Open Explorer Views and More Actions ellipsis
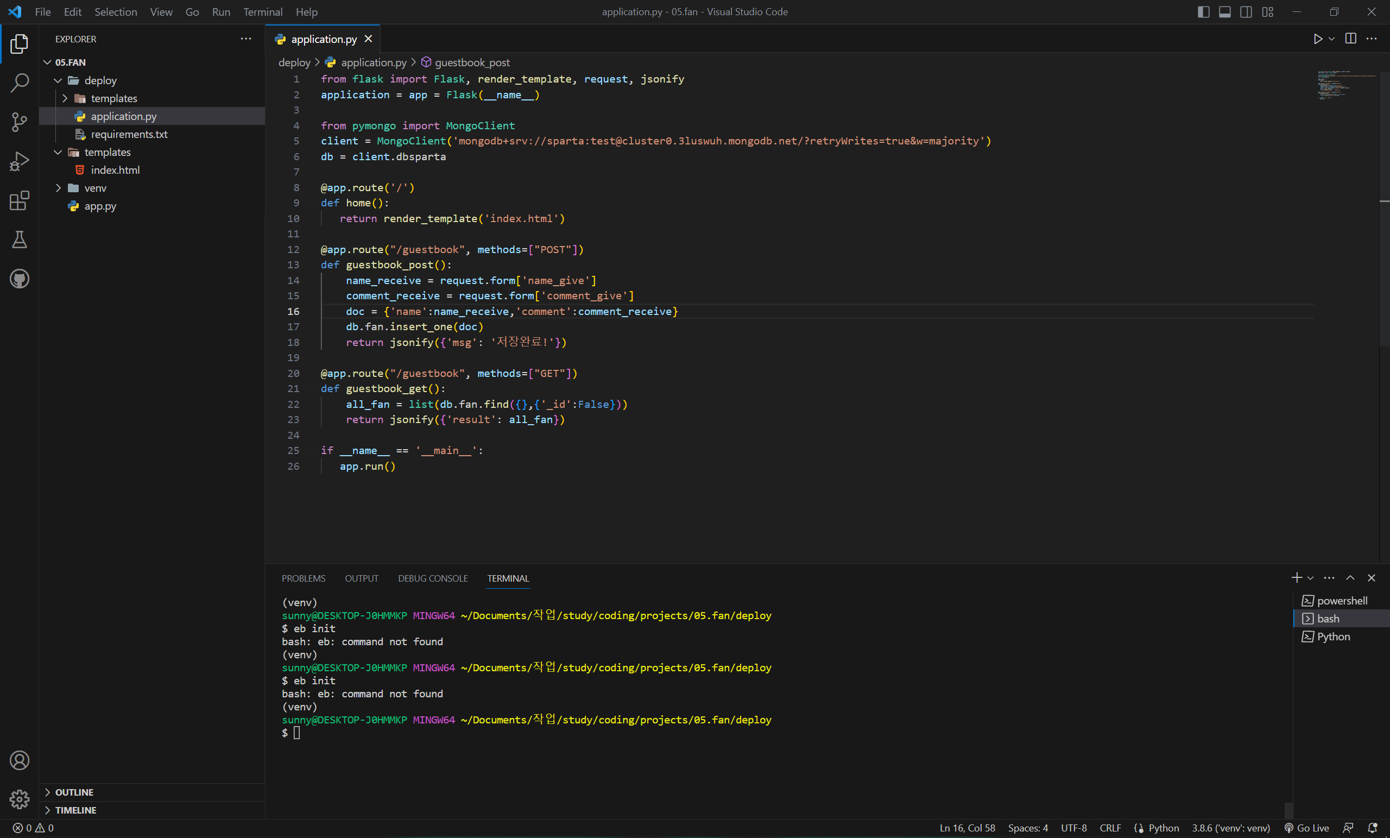The image size is (1390, 838). click(x=246, y=39)
